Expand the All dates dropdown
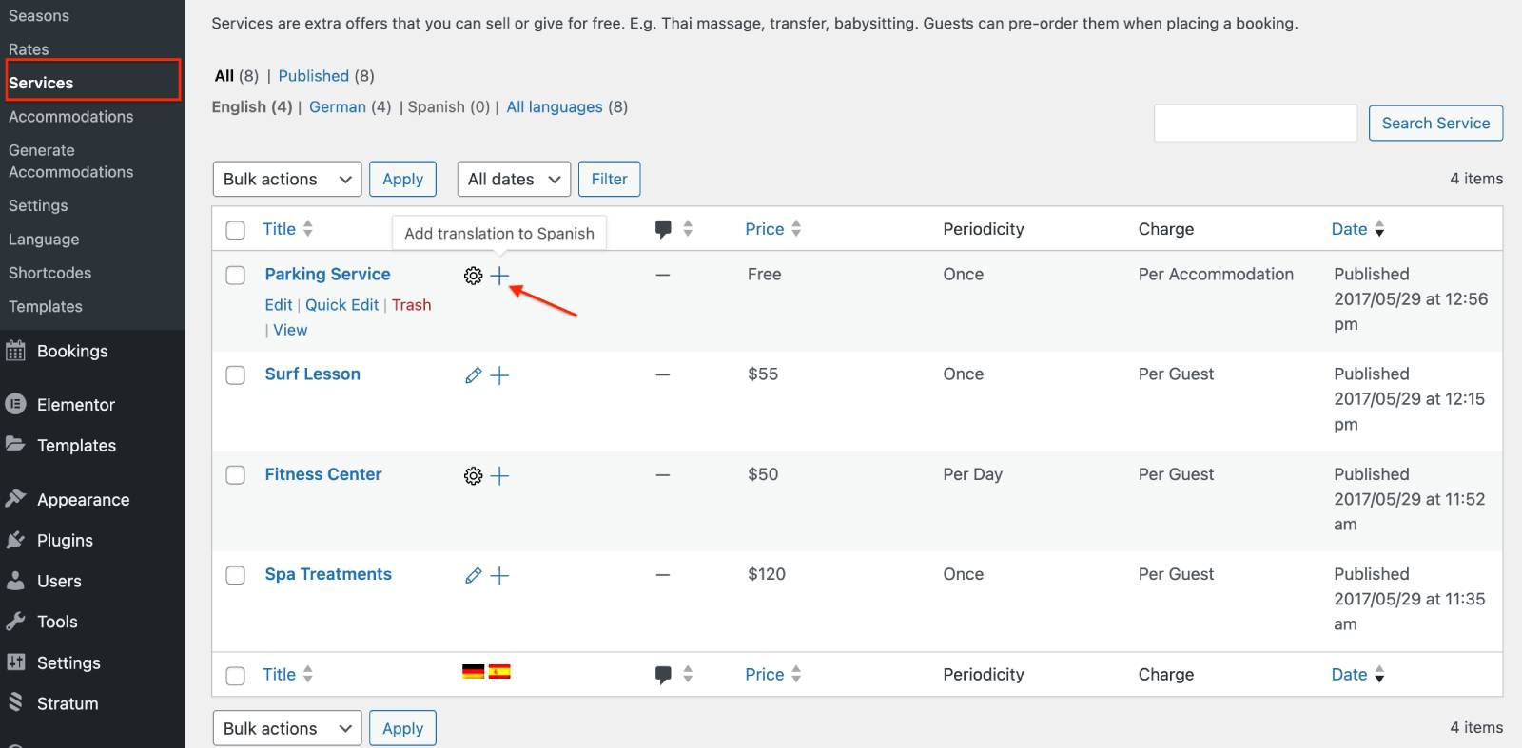The height and width of the screenshot is (748, 1522). (x=514, y=179)
